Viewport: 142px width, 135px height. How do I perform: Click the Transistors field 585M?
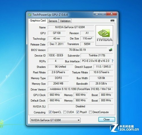tap(87, 44)
